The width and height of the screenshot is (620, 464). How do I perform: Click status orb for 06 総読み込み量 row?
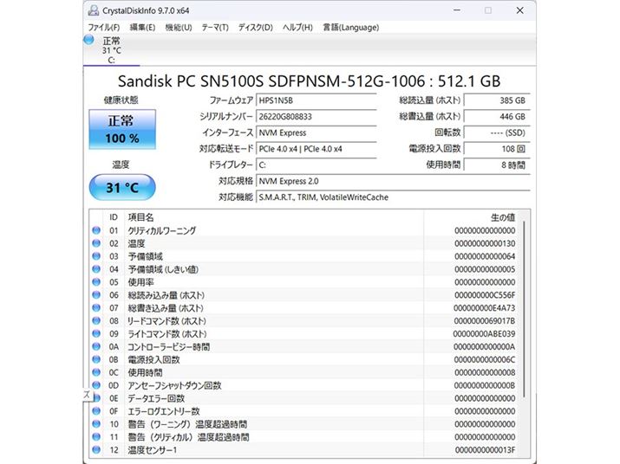[x=96, y=295]
